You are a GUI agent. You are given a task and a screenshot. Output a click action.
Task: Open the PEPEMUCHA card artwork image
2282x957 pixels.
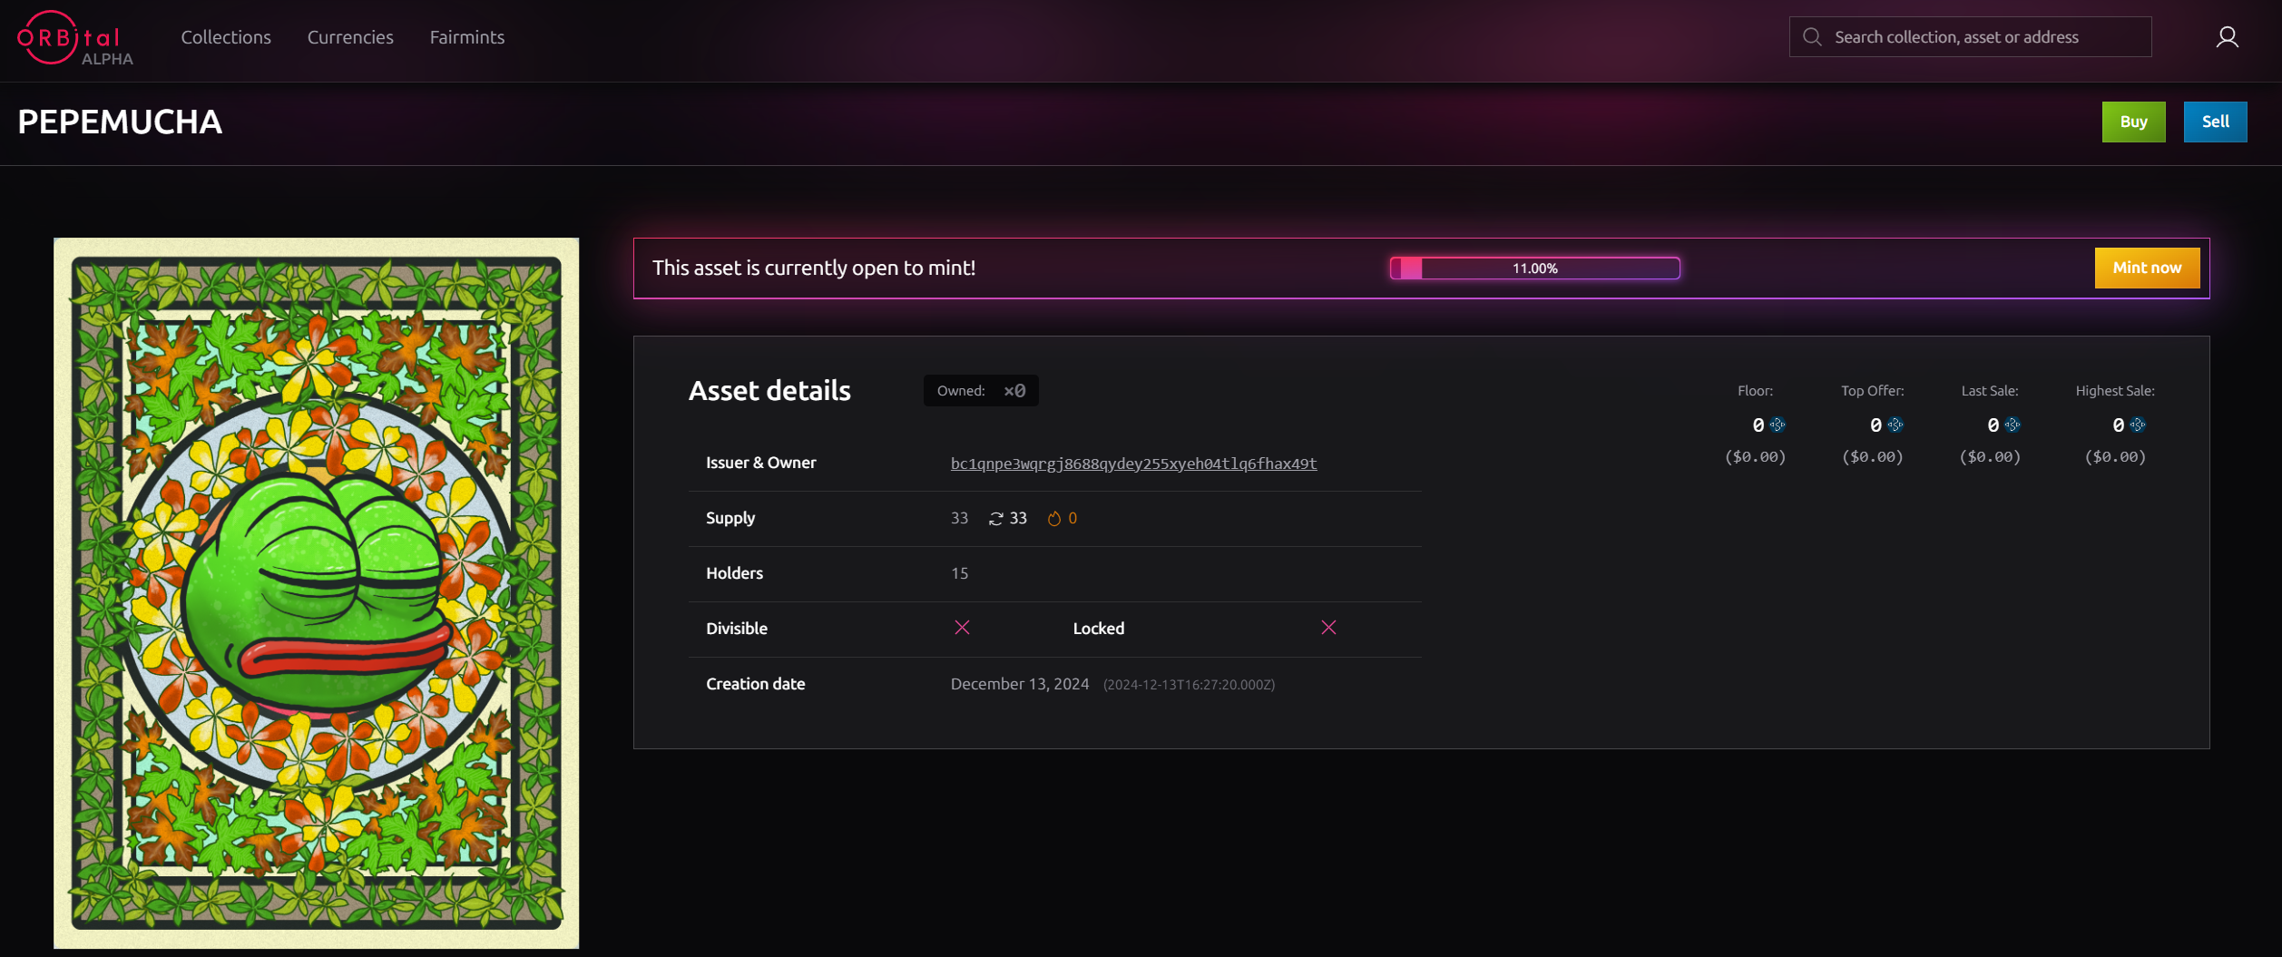click(x=316, y=593)
